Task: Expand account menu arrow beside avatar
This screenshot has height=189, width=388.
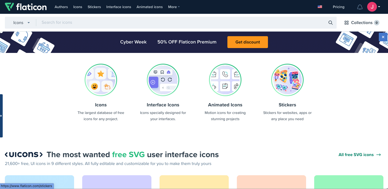Action: 379,7
